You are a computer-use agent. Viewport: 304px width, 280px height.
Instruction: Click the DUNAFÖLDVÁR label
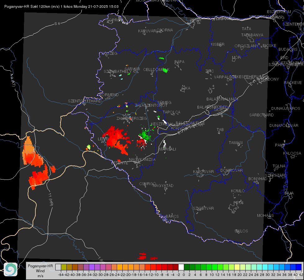pyautogui.click(x=284, y=126)
